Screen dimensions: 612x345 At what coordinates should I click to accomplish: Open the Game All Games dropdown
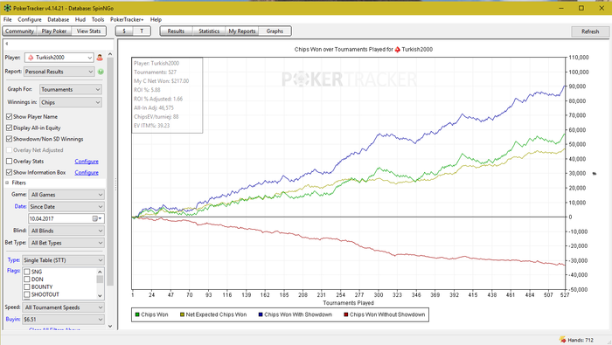66,195
